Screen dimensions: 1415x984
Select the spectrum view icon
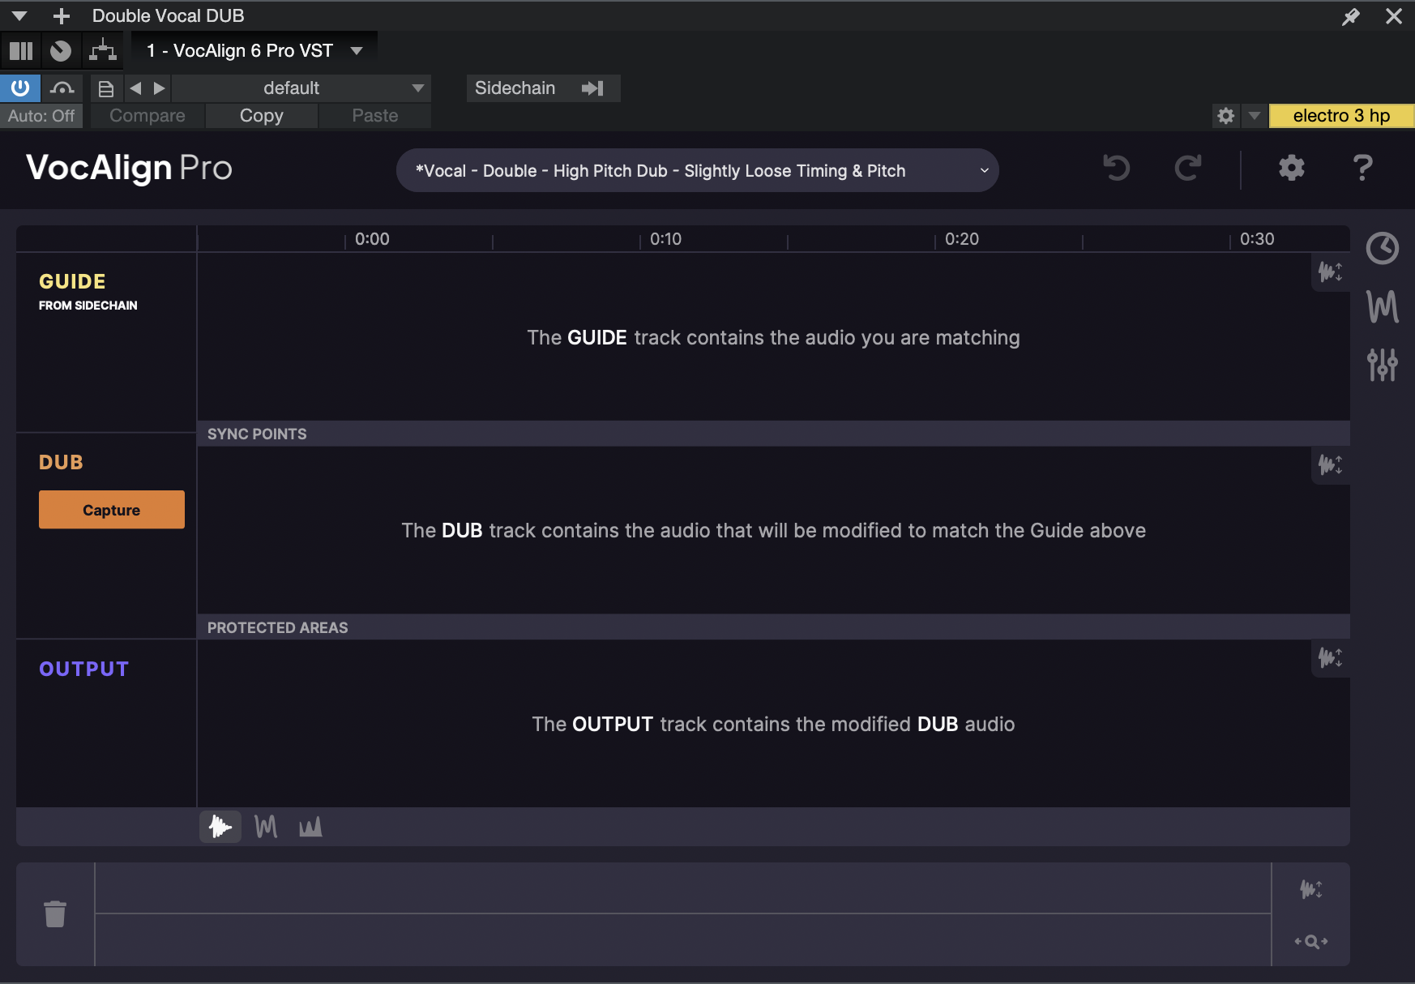tap(310, 827)
